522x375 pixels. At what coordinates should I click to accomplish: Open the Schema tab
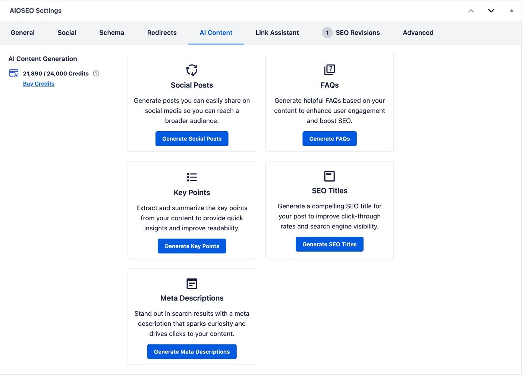pos(112,33)
